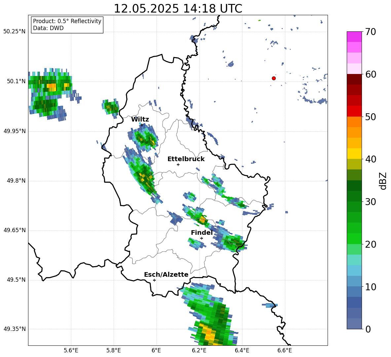Click the 6.2°E longitude label

pos(199,350)
